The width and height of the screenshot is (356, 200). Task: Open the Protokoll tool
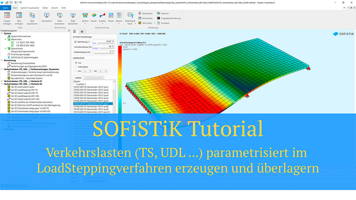pos(158,23)
